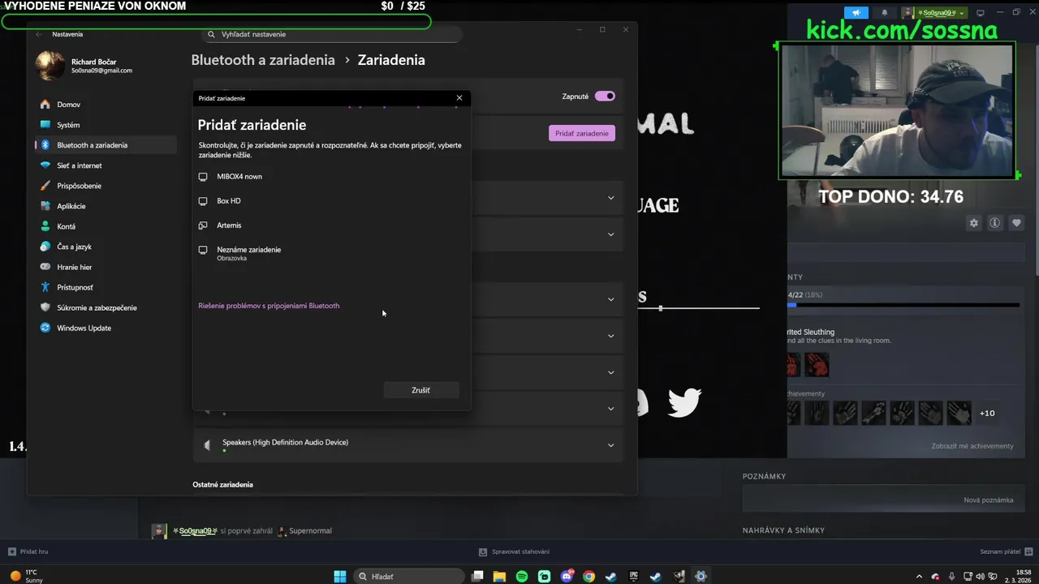Go back with Settings back arrow

click(39, 34)
